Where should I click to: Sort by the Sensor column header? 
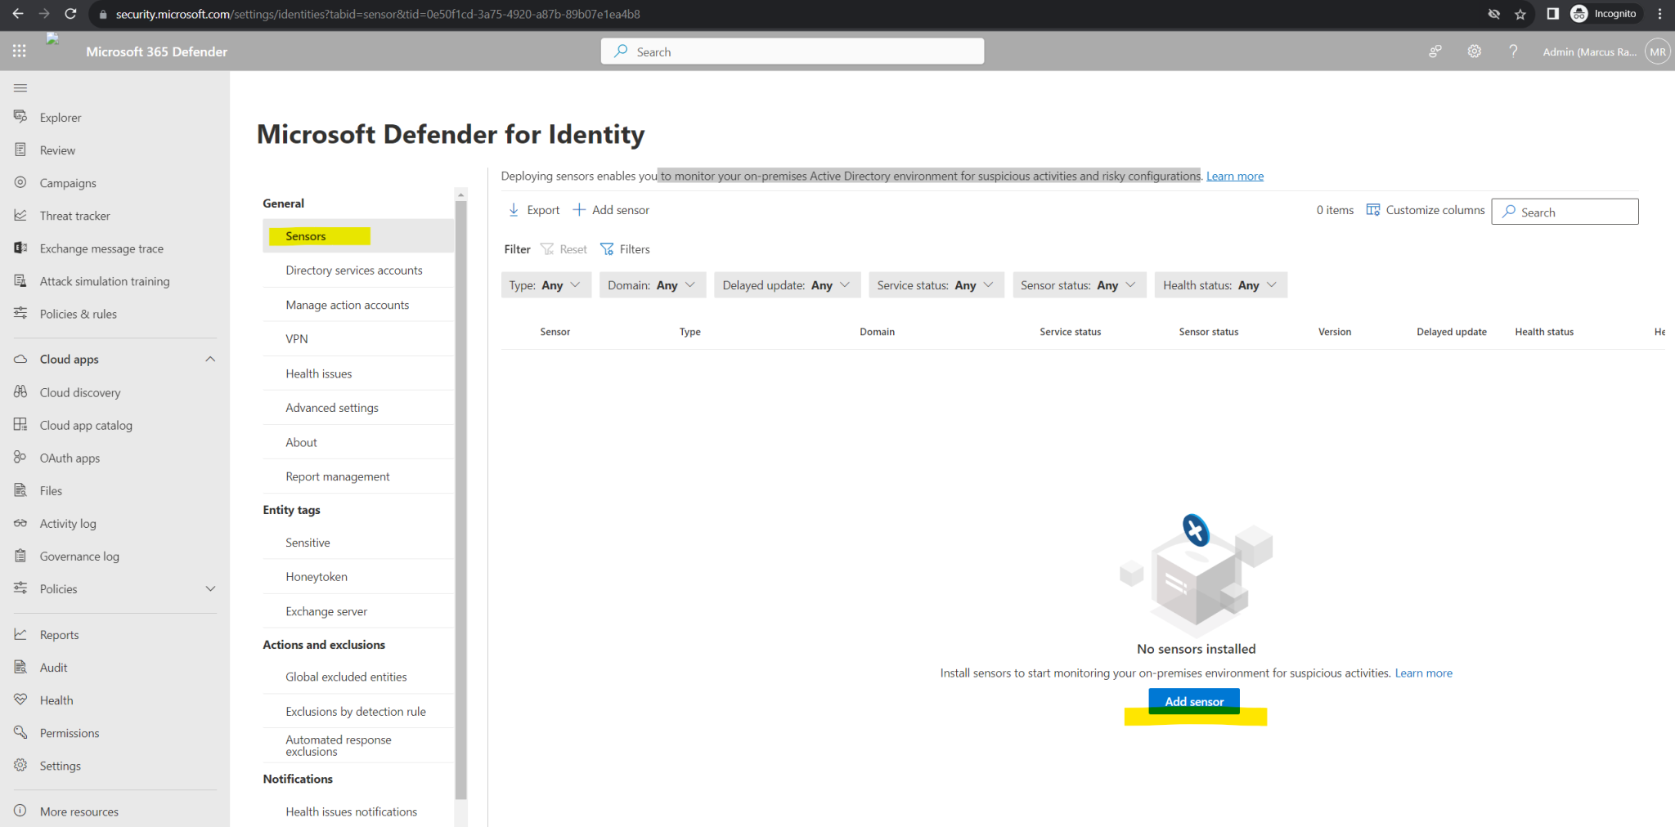[555, 332]
